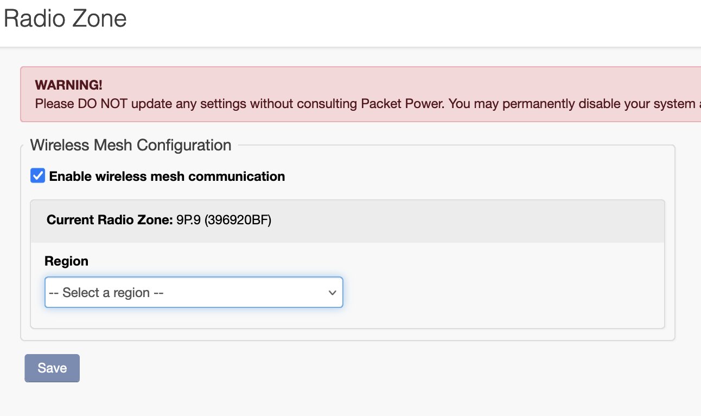This screenshot has height=416, width=701.
Task: Click the '9P.9' radio zone code
Action: click(189, 220)
